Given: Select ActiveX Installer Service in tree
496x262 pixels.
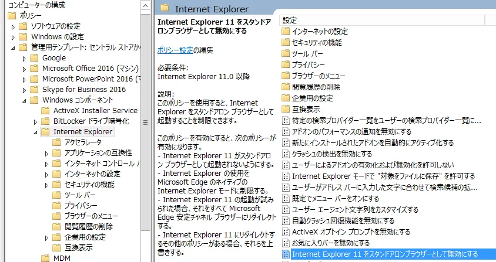Looking at the screenshot, I should pyautogui.click(x=95, y=110).
